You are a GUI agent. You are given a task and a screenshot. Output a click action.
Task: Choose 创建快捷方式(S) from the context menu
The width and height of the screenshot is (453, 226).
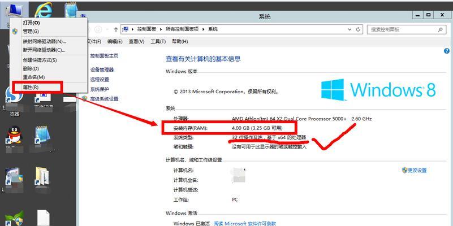tap(40, 60)
